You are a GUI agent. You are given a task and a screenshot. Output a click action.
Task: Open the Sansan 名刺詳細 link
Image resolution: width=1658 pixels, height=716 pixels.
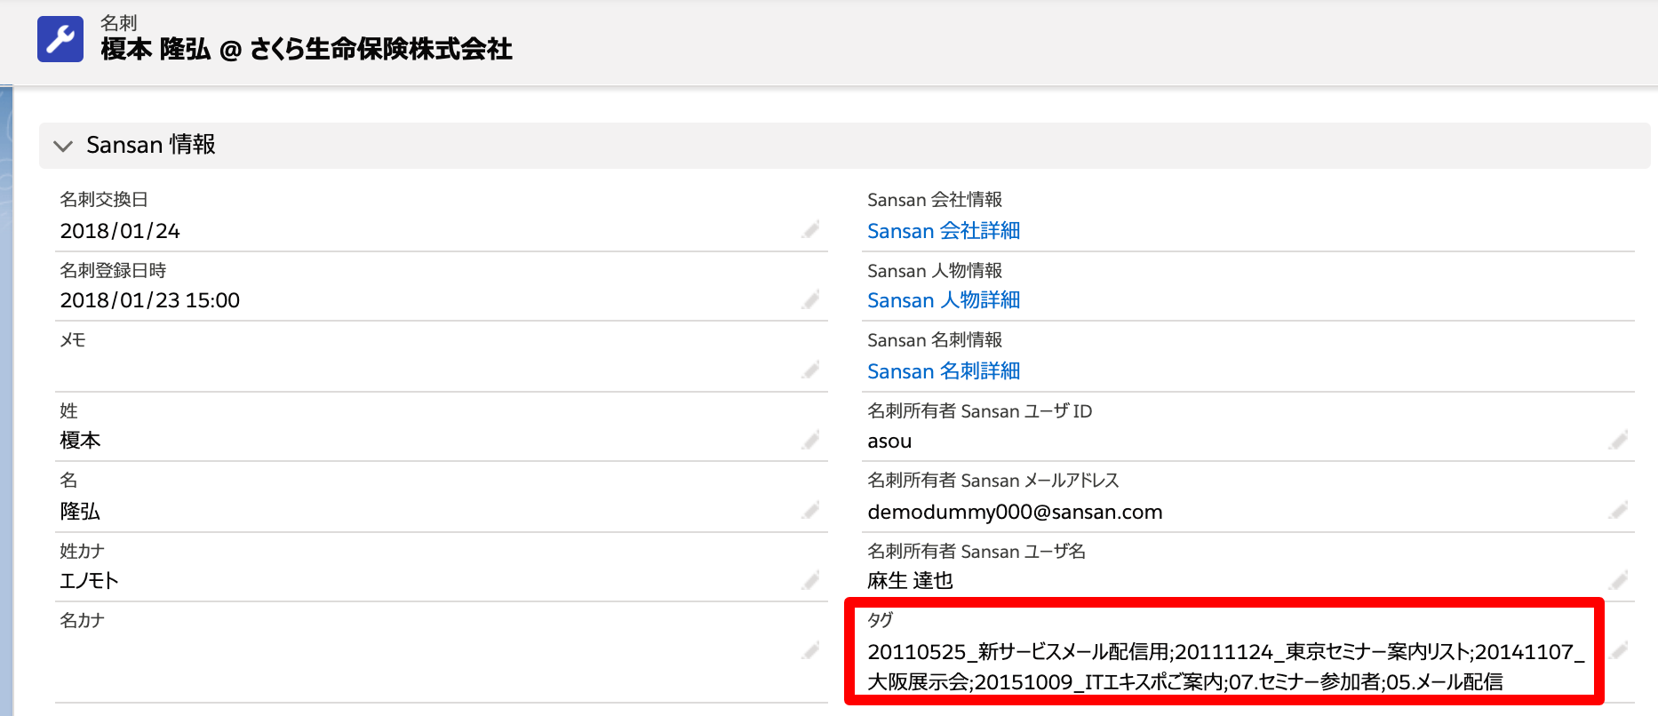944,371
